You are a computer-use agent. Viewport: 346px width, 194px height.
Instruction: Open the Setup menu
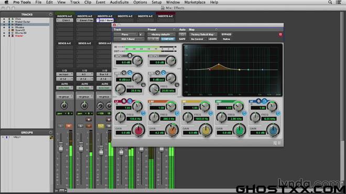(x=156, y=3)
